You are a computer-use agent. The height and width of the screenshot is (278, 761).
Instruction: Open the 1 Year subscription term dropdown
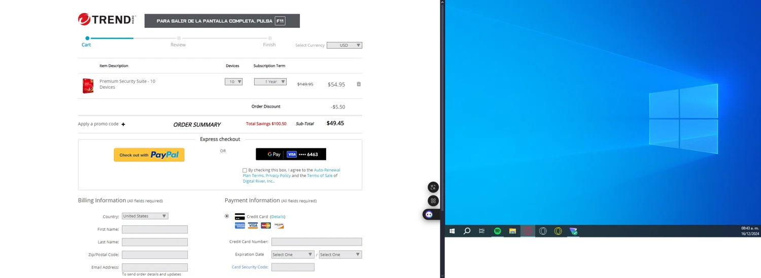click(x=270, y=82)
